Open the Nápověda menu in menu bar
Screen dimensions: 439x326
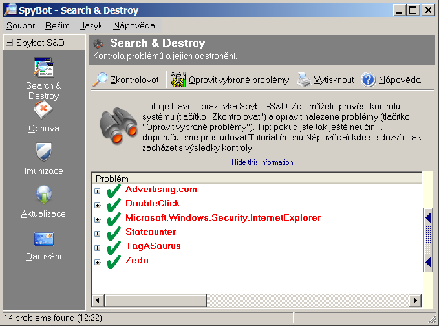click(134, 25)
